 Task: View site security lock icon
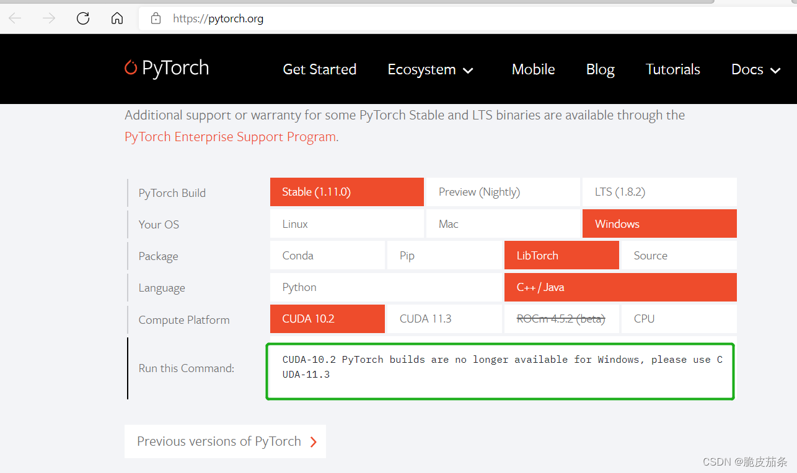[x=156, y=19]
